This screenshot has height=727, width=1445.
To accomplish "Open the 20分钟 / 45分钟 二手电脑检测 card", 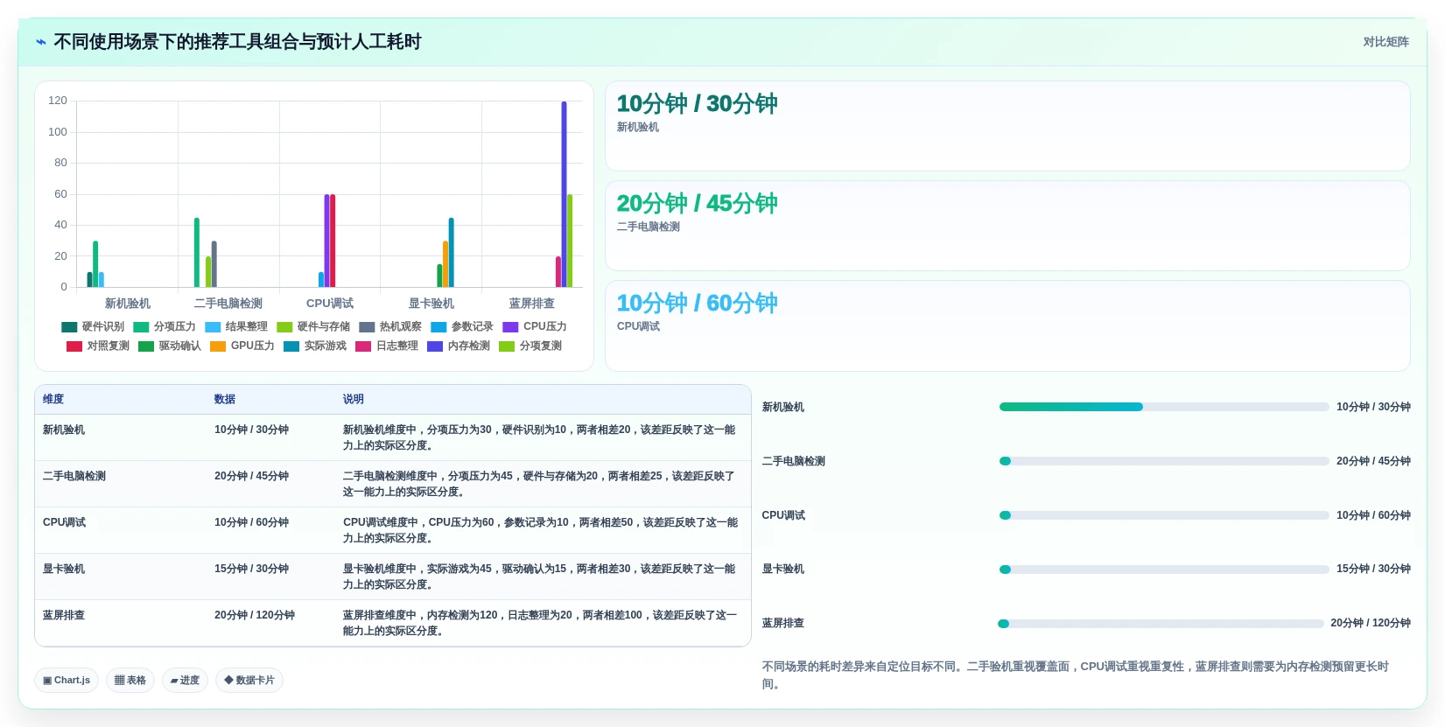I will click(1007, 226).
